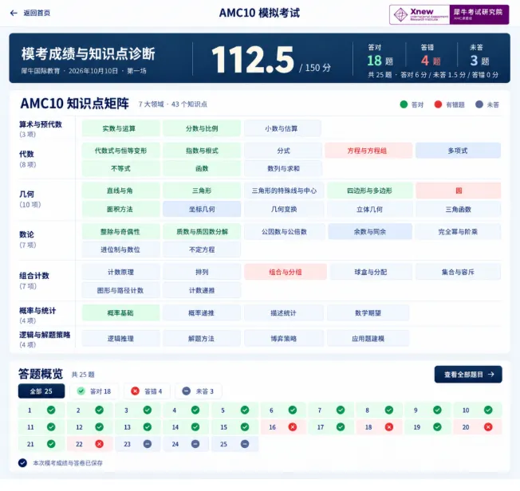Click the red cross icon of question 20
This screenshot has height=491, width=520.
488,427
